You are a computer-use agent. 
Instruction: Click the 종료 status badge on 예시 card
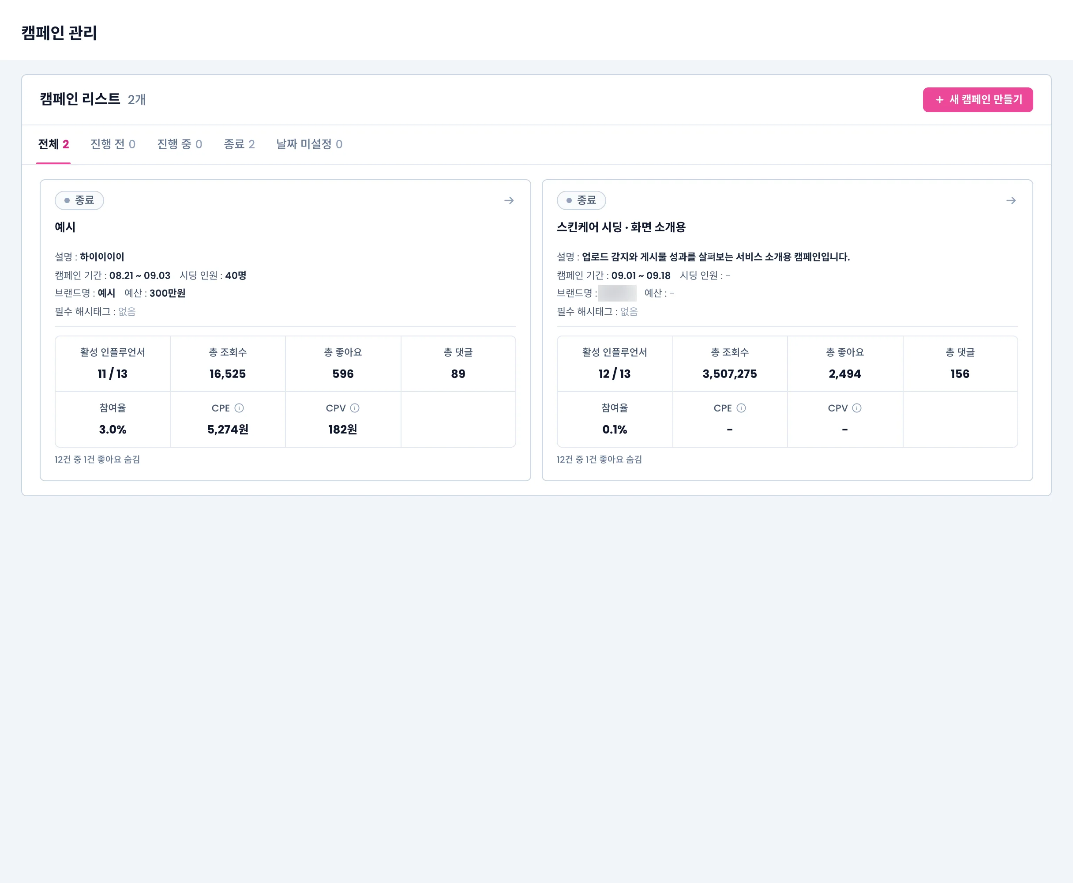pos(79,200)
